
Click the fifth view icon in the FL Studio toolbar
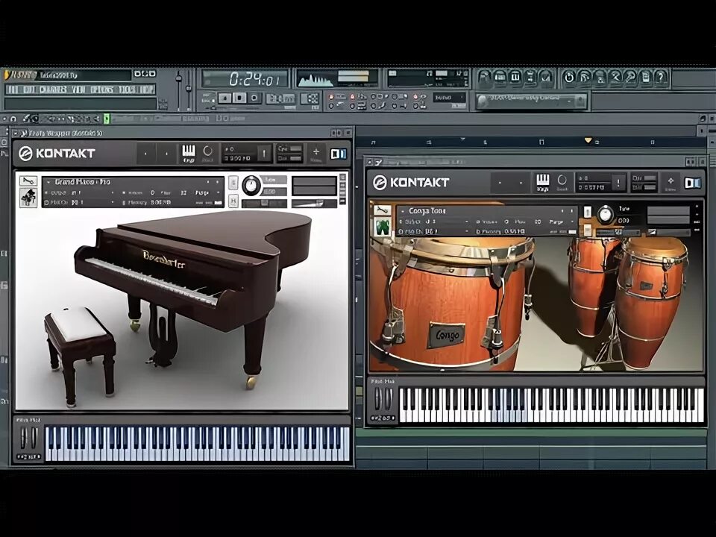546,77
